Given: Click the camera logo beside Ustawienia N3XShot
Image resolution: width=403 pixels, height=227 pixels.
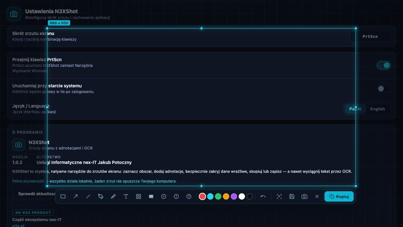Looking at the screenshot, I should pos(14,14).
